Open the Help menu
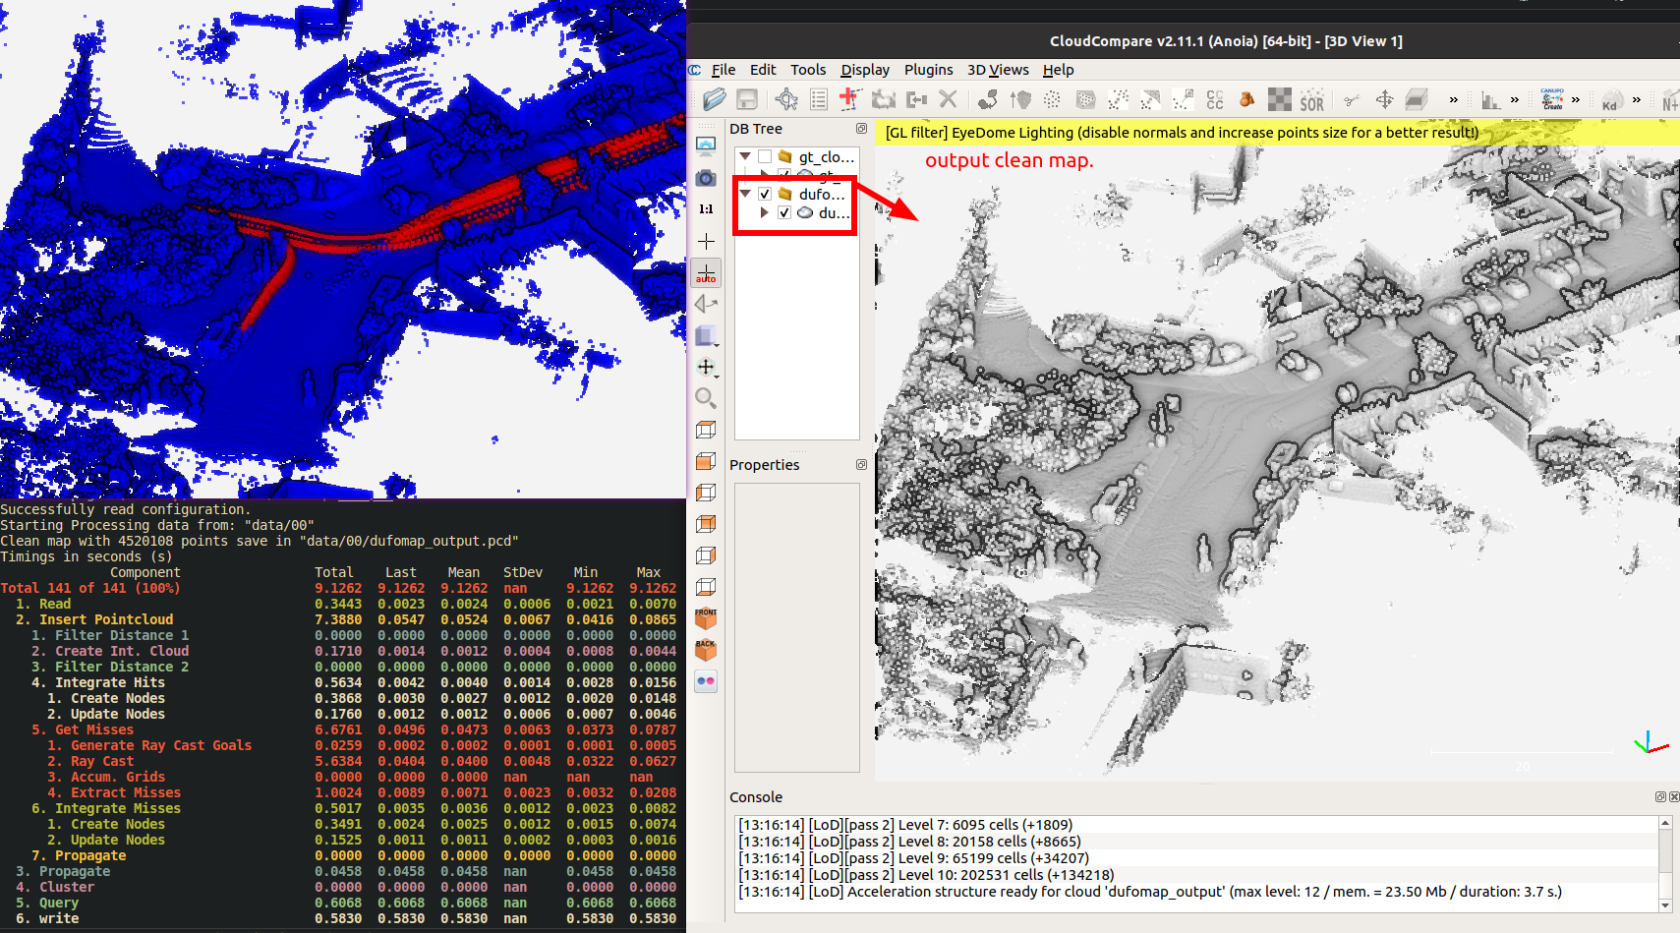Image resolution: width=1680 pixels, height=933 pixels. point(1058,70)
